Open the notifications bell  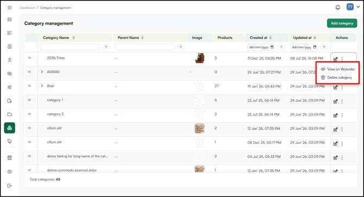(x=338, y=7)
